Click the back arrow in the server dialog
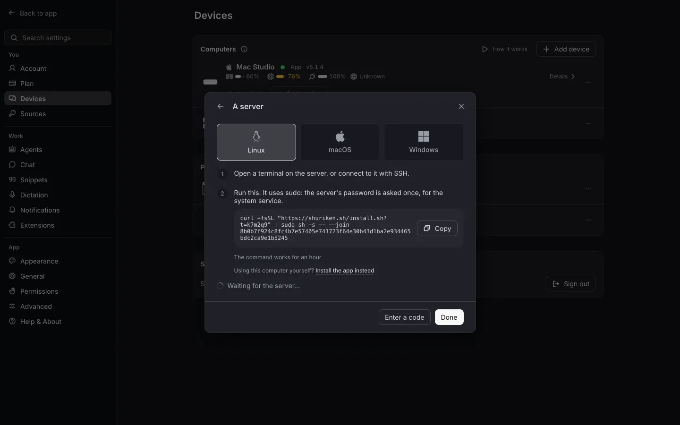Screen dimensions: 680x425 click(x=221, y=106)
